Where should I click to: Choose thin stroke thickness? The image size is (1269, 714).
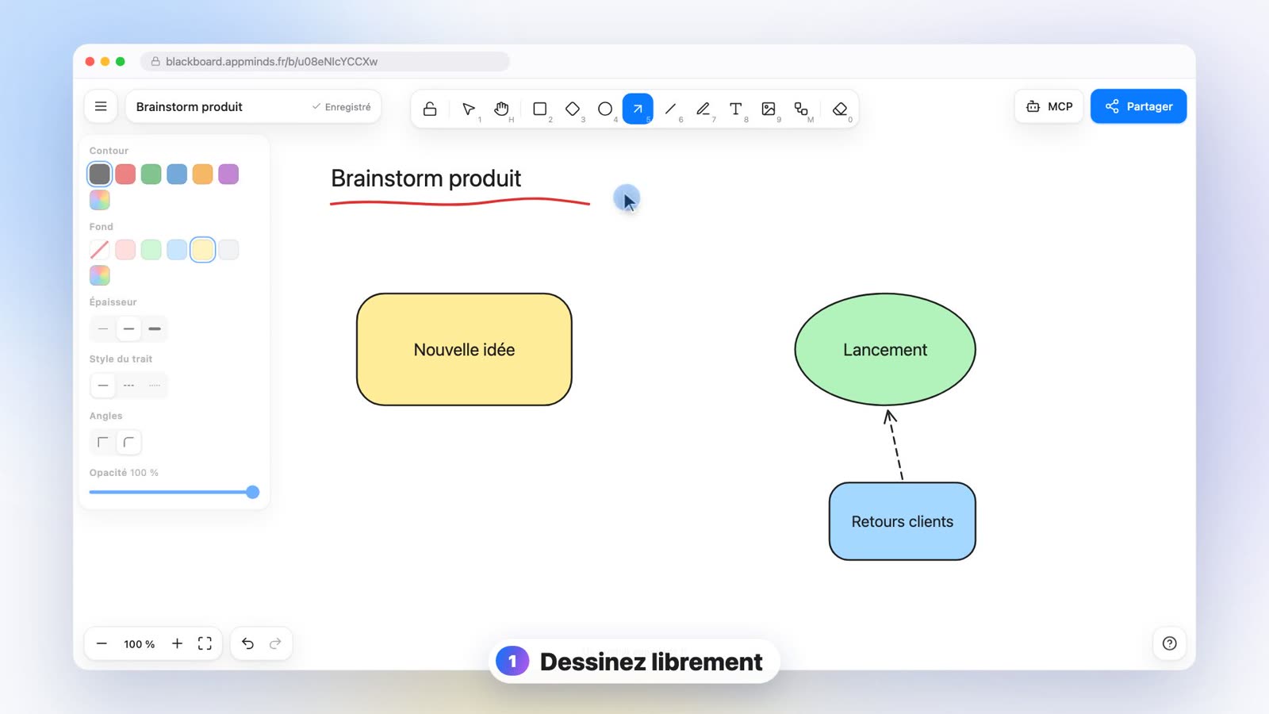(103, 328)
